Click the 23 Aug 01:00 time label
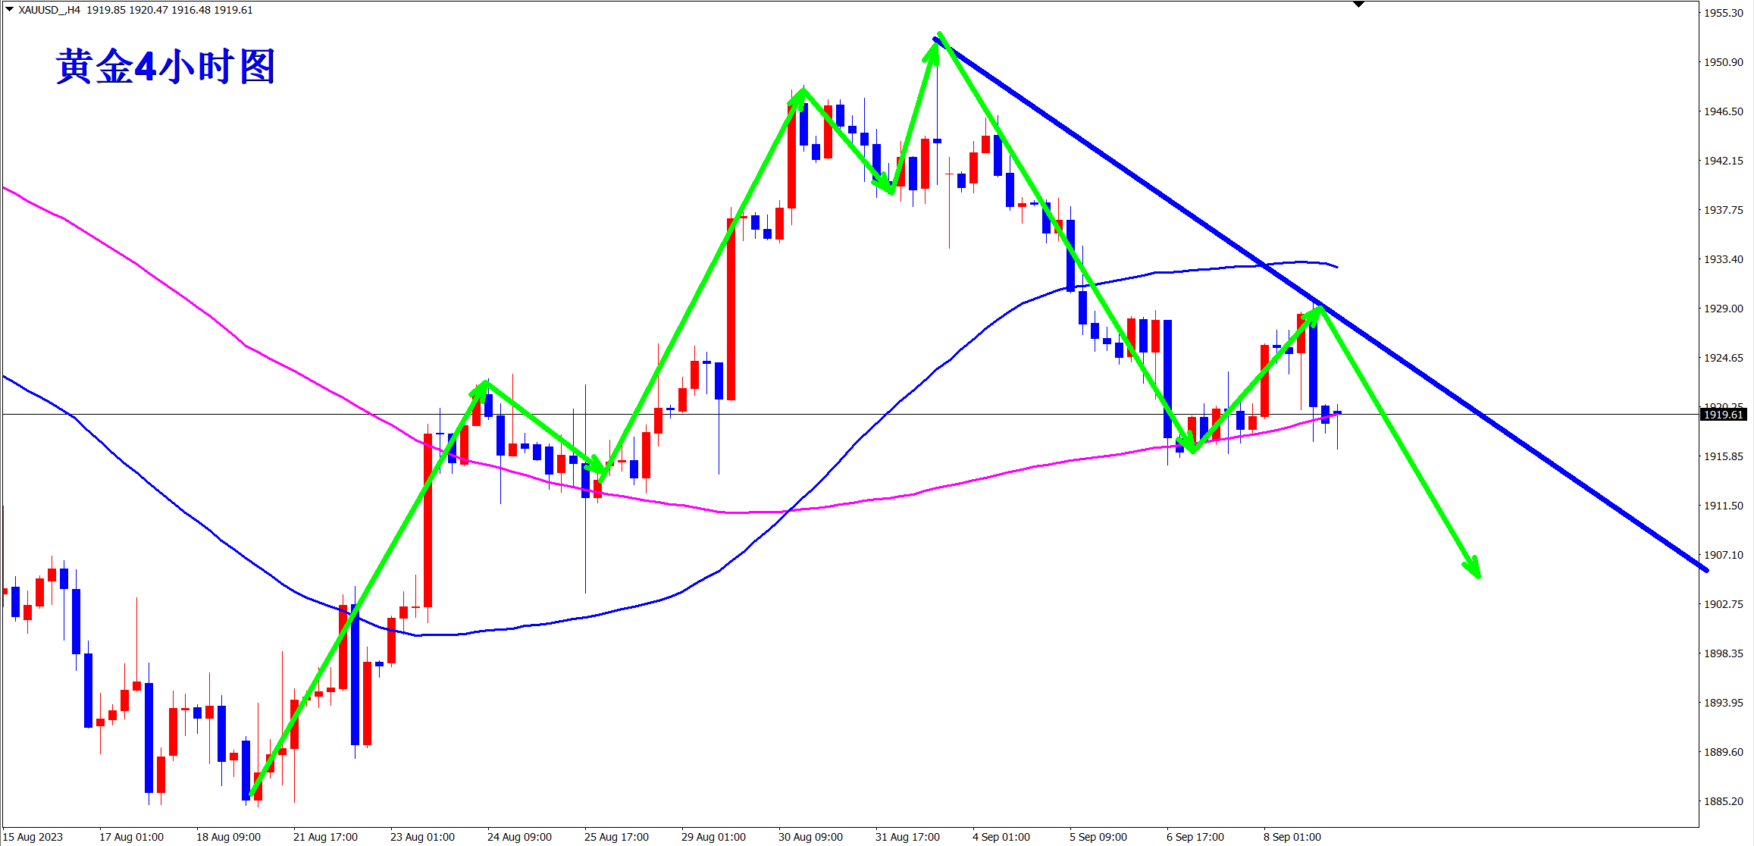1754x846 pixels. tap(422, 837)
